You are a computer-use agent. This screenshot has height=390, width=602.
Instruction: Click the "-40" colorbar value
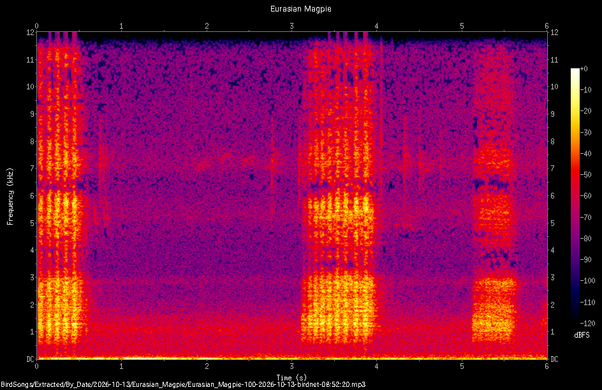pyautogui.click(x=585, y=154)
